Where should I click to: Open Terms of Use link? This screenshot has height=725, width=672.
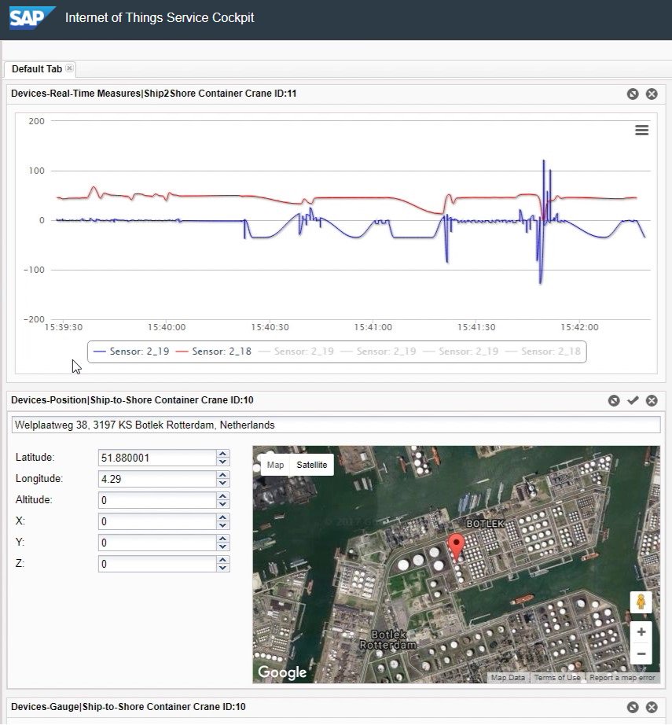point(557,677)
